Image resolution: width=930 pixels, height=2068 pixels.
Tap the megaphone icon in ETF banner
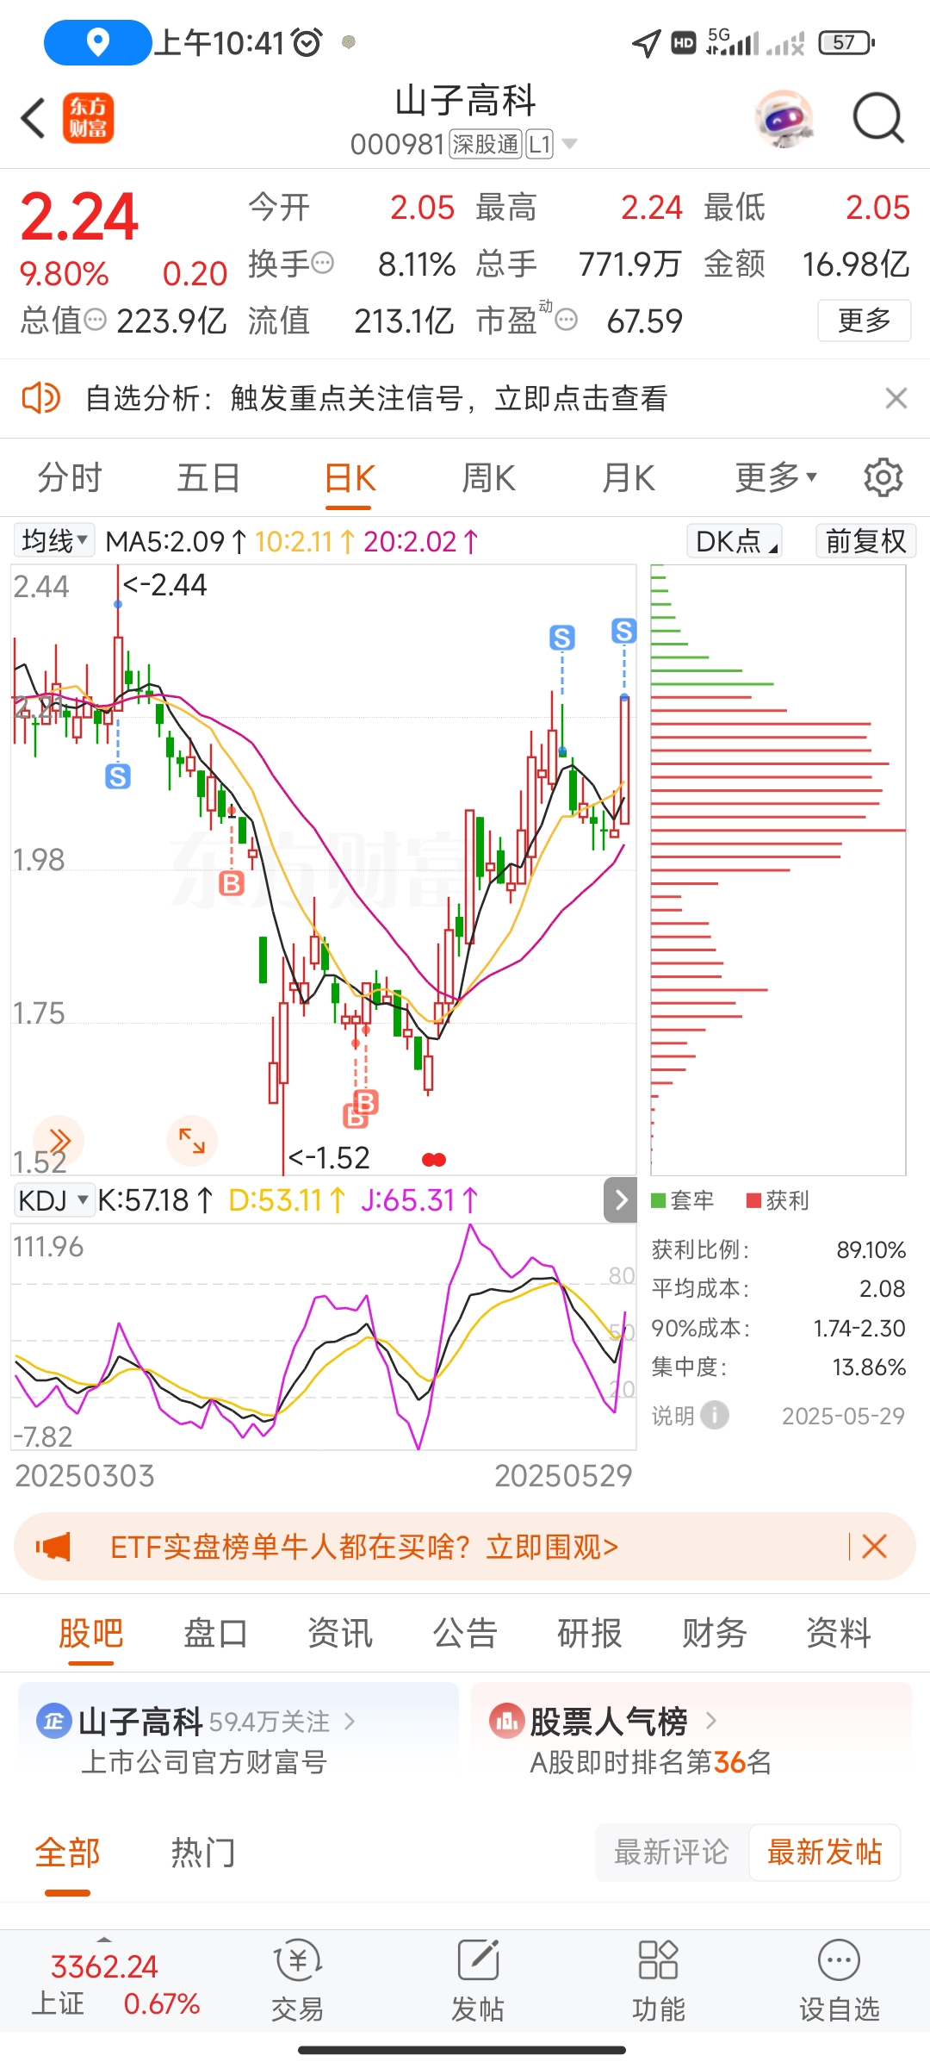[53, 1547]
